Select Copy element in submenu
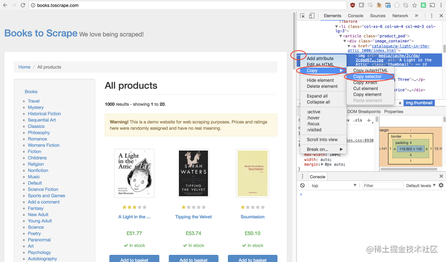 [370, 94]
